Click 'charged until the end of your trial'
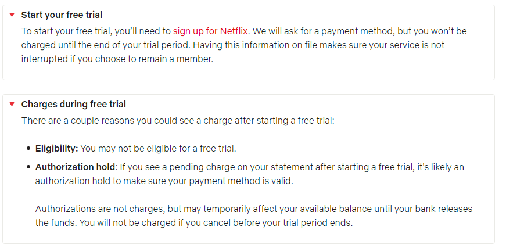Image resolution: width=506 pixels, height=248 pixels. 106,45
